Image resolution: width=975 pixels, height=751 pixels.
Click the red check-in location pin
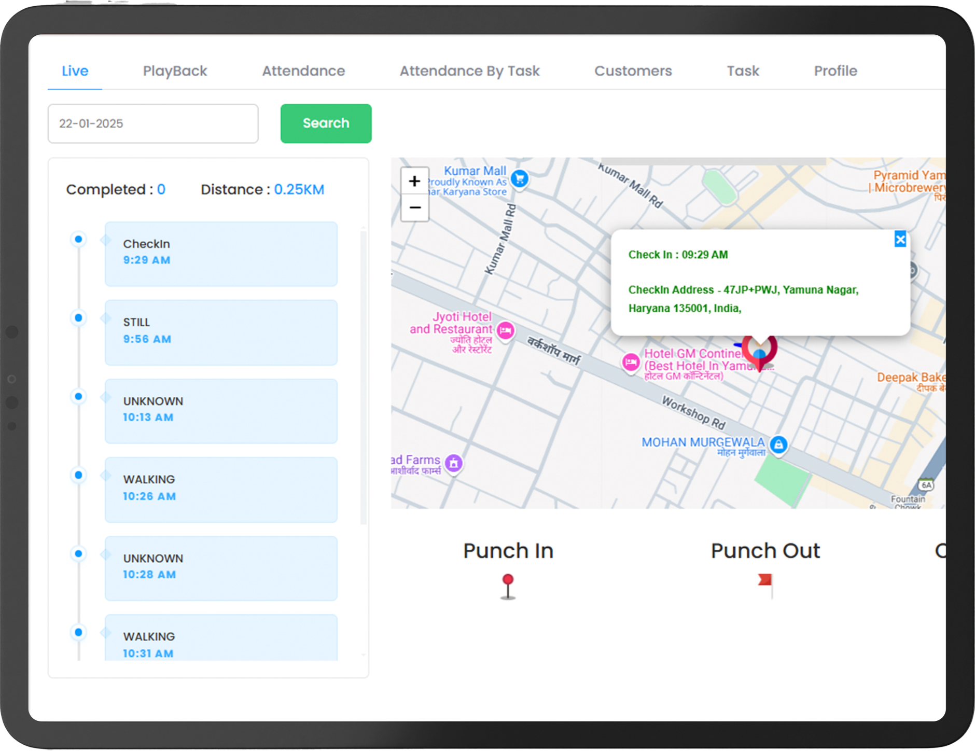[x=759, y=353]
